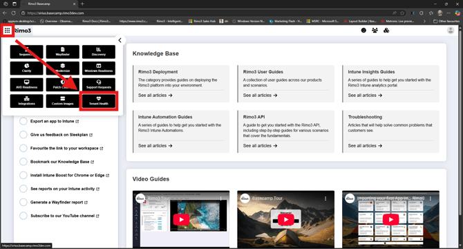Open See all articles under Troubleshooting

(x=365, y=146)
